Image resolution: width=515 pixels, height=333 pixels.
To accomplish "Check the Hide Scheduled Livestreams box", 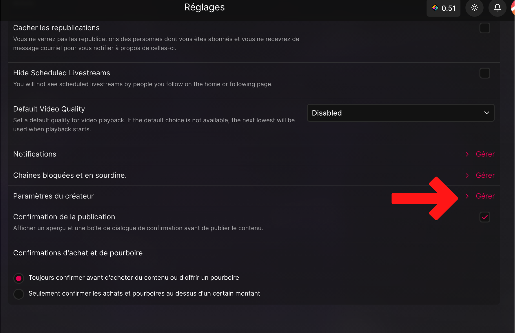I will (x=485, y=73).
